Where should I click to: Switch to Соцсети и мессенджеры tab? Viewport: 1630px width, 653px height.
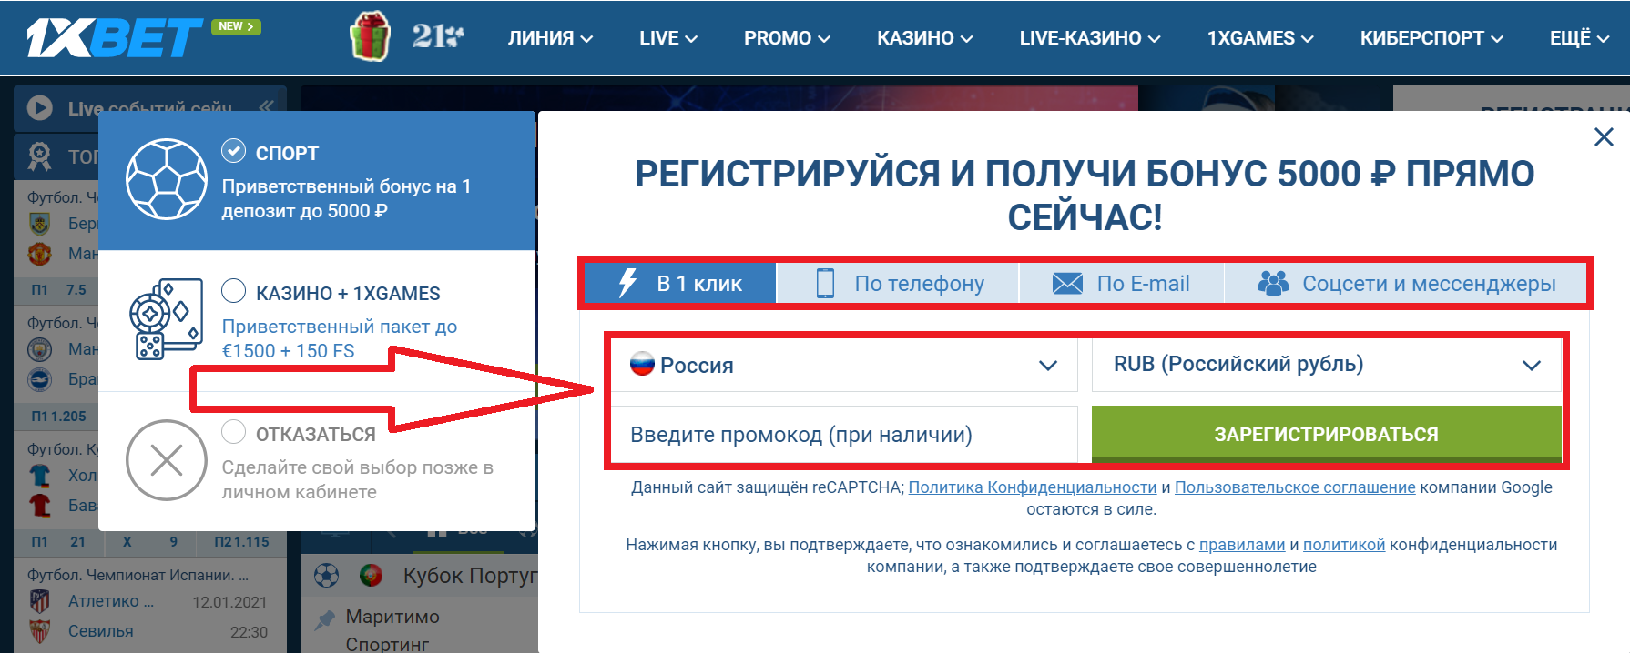click(1406, 284)
